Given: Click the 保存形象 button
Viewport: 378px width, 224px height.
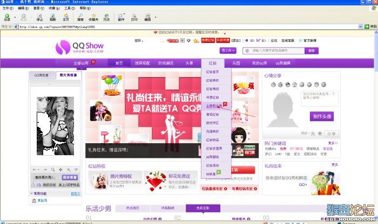Looking at the screenshot, I should [x=70, y=177].
